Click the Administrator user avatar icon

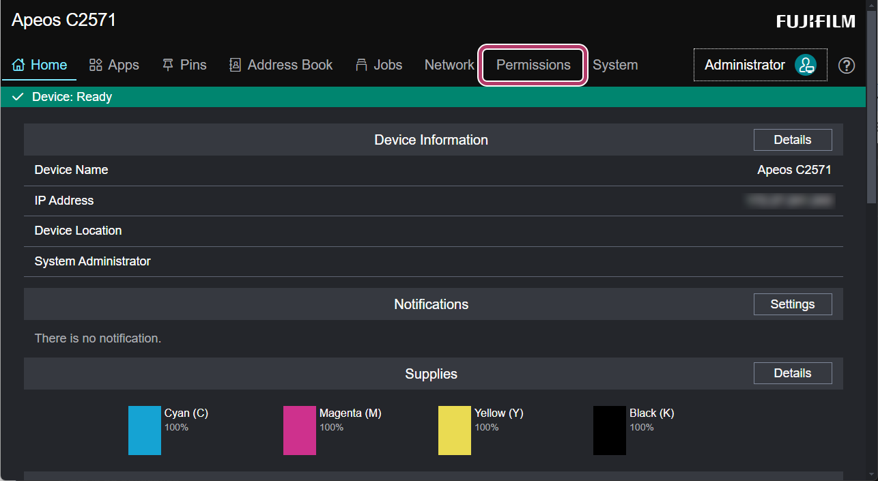coord(806,65)
